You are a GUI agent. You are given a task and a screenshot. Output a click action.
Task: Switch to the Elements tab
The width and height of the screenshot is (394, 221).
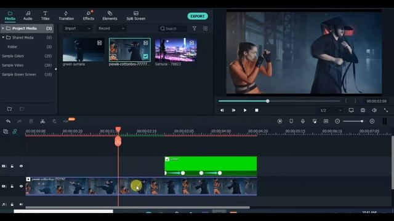[110, 15]
